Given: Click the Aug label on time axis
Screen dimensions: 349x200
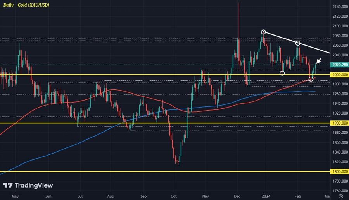Looking at the screenshot, I should [x=111, y=196].
